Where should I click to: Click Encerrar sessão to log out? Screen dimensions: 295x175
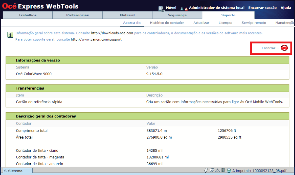263,8
